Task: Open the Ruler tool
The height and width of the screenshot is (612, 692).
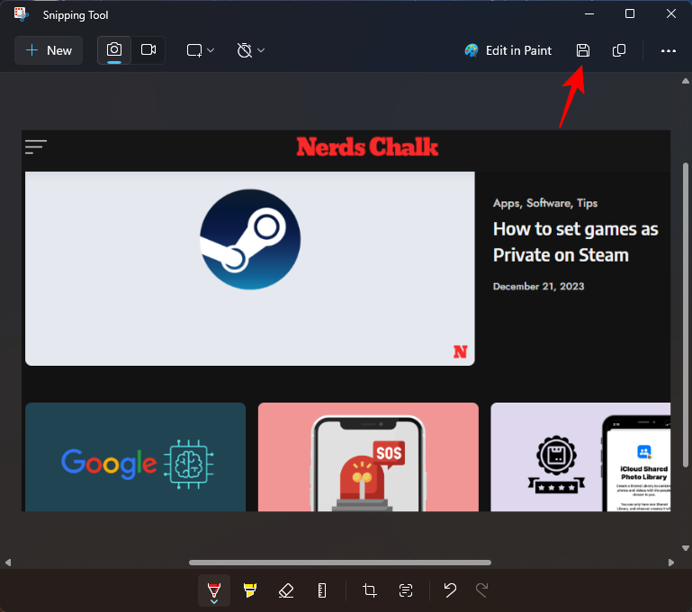Action: point(322,590)
